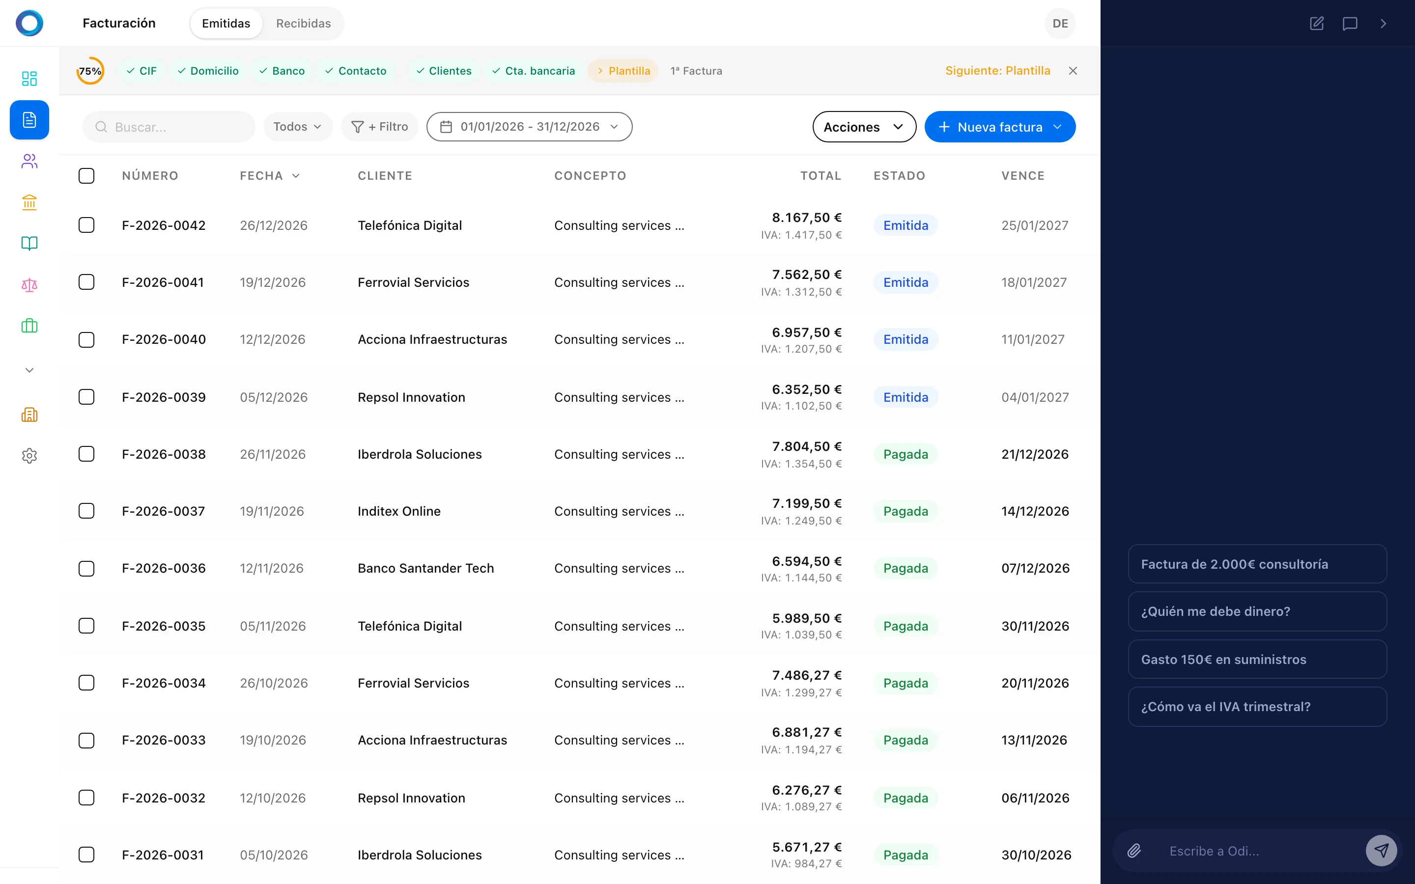
Task: Open the accounting book icon in sidebar
Action: tap(28, 243)
